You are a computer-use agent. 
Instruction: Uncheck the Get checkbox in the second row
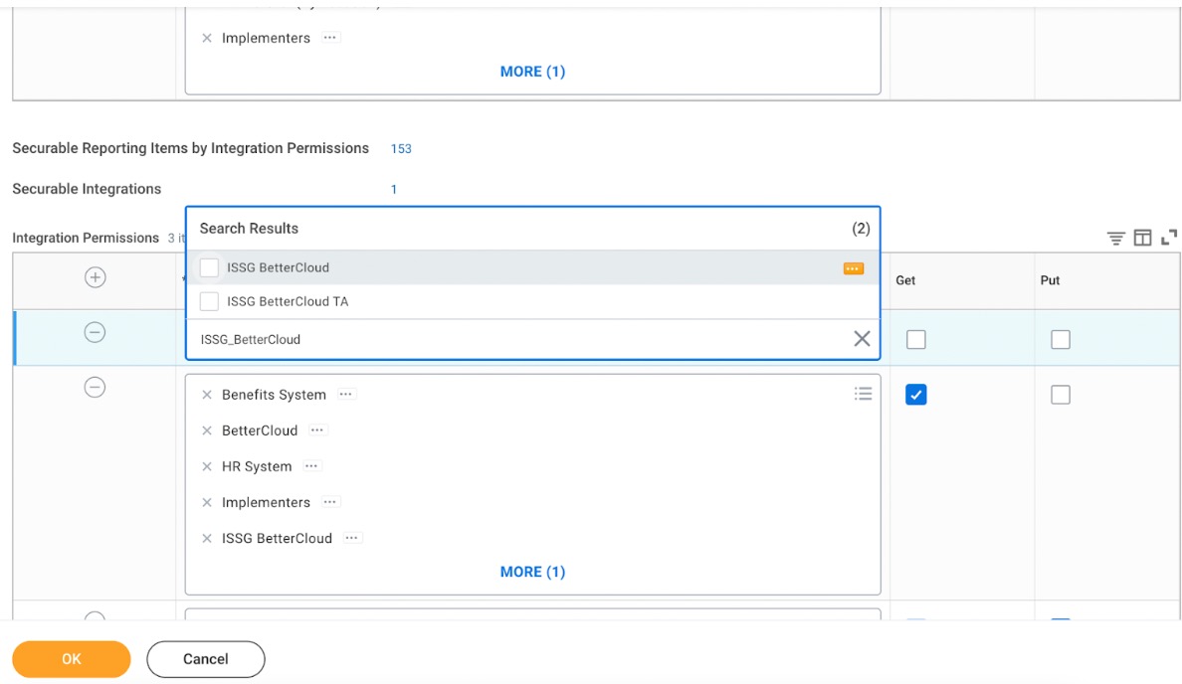click(915, 394)
